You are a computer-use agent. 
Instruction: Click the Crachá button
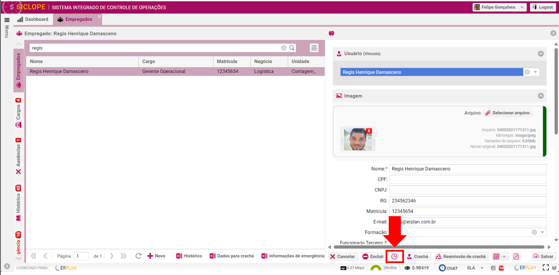[417, 256]
